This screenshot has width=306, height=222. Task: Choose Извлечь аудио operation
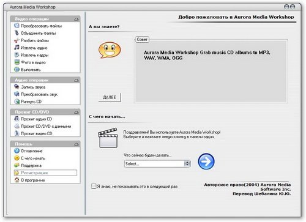pos(34,48)
